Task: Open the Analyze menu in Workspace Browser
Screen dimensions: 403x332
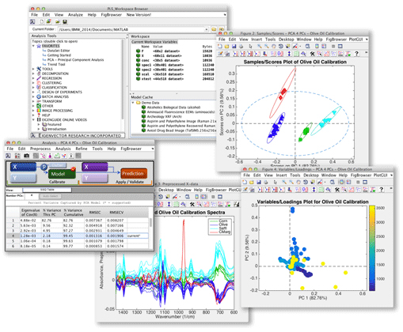Action: pos(75,15)
